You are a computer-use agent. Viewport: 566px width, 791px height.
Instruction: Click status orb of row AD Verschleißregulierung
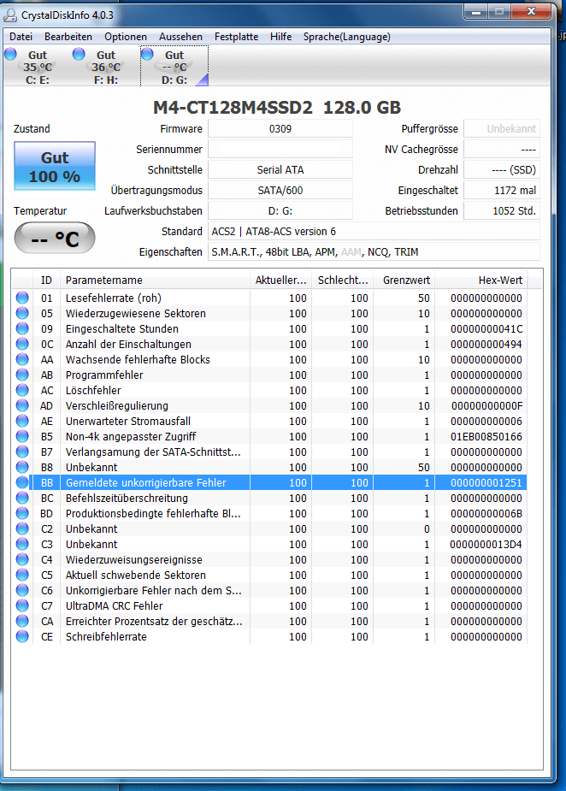click(22, 405)
